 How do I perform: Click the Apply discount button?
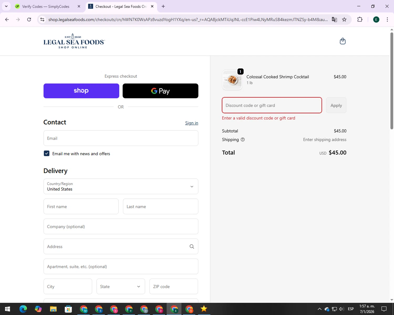(336, 105)
